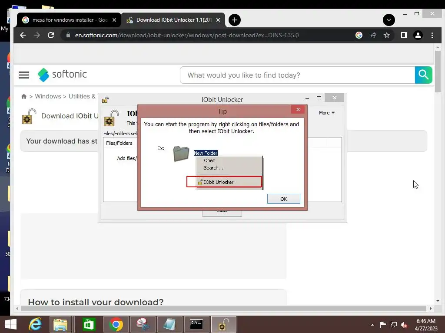The height and width of the screenshot is (333, 445).
Task: Close the Tip dialog with red X
Action: tap(298, 110)
